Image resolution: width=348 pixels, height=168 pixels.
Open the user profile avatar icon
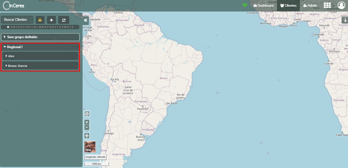[x=341, y=5]
